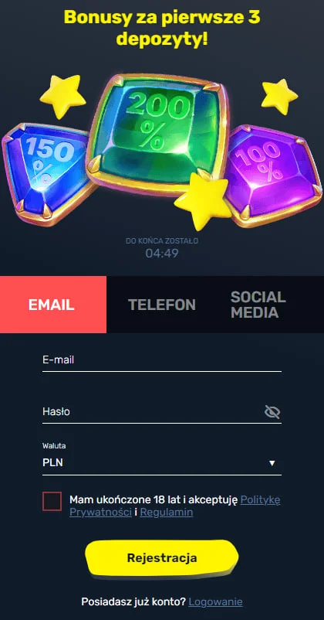Click the 04:49 countdown timer
Image resolution: width=324 pixels, height=620 pixels.
point(162,253)
